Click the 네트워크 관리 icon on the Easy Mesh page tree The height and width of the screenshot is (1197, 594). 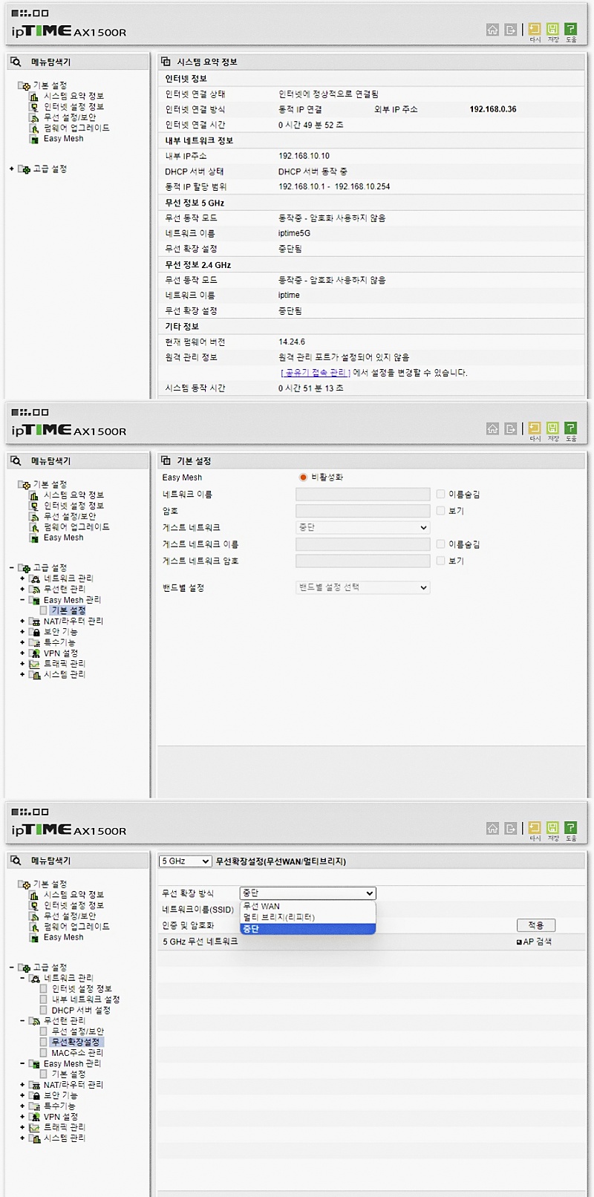[34, 578]
